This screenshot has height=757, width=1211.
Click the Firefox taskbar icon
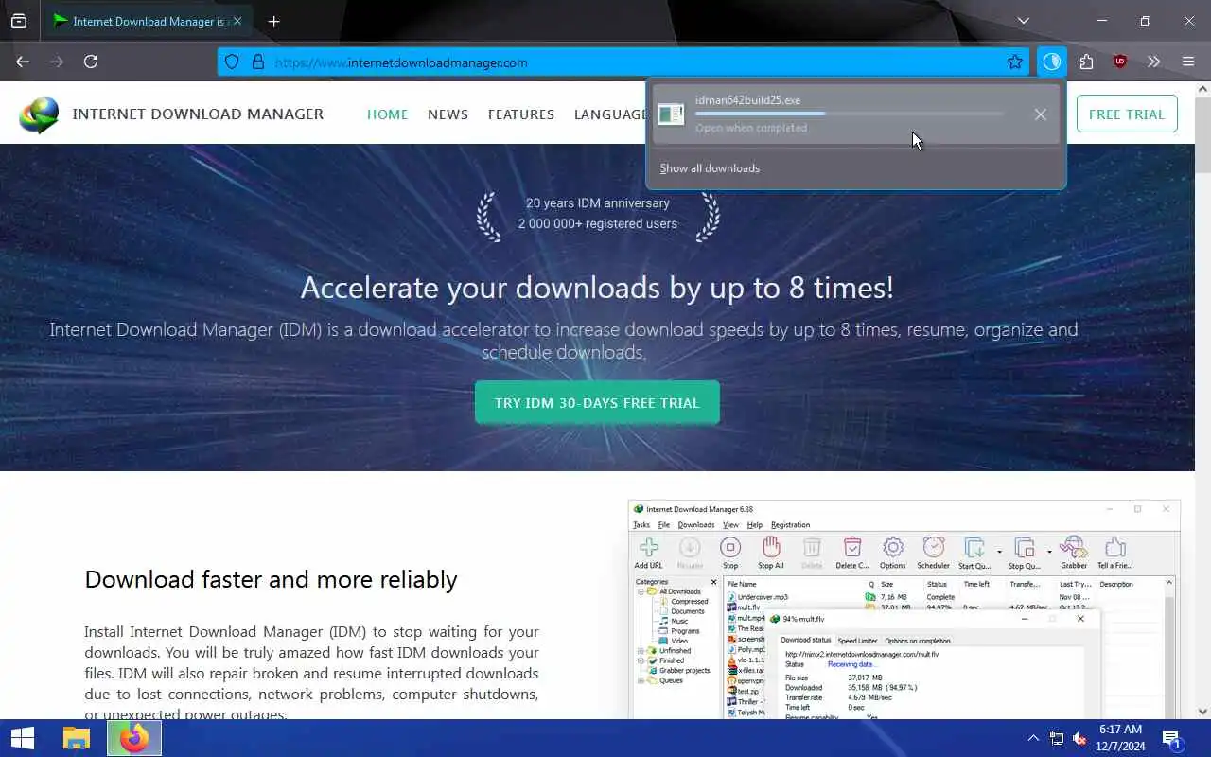[x=133, y=738]
